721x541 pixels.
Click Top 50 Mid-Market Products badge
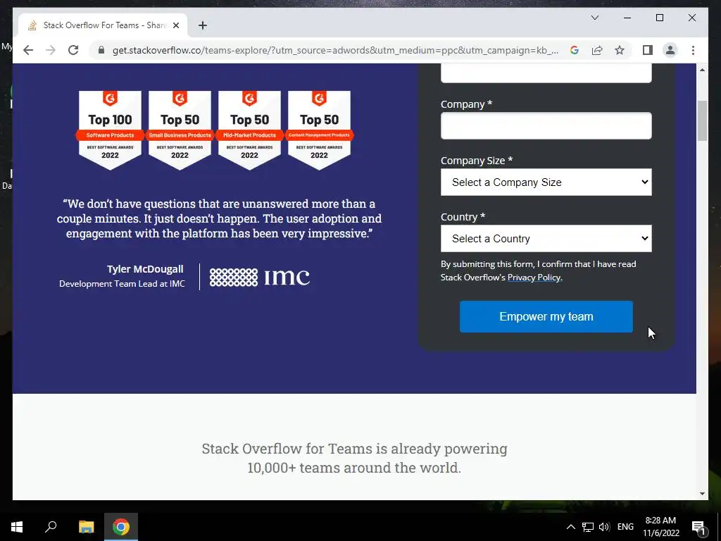[x=249, y=130]
